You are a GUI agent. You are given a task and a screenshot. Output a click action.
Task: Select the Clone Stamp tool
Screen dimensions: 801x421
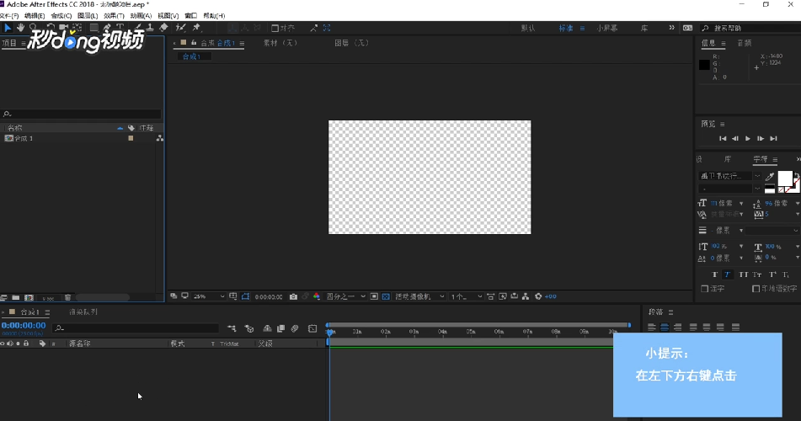point(150,28)
